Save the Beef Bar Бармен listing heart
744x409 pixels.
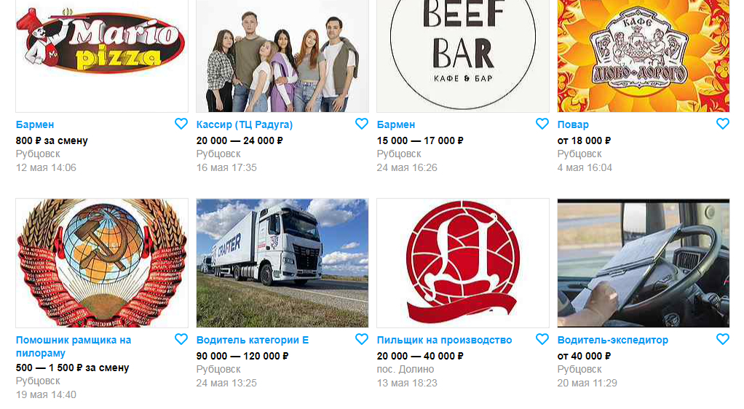tap(542, 124)
